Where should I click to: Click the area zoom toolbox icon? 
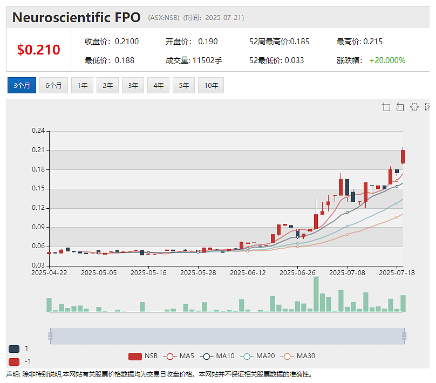click(386, 107)
